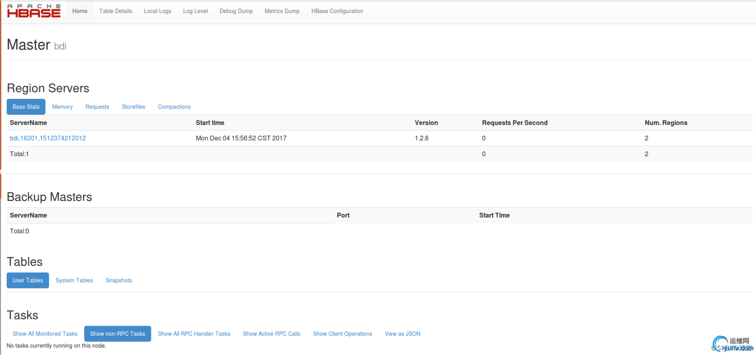This screenshot has width=756, height=355.
Task: Switch to the Memory tab
Action: click(62, 107)
